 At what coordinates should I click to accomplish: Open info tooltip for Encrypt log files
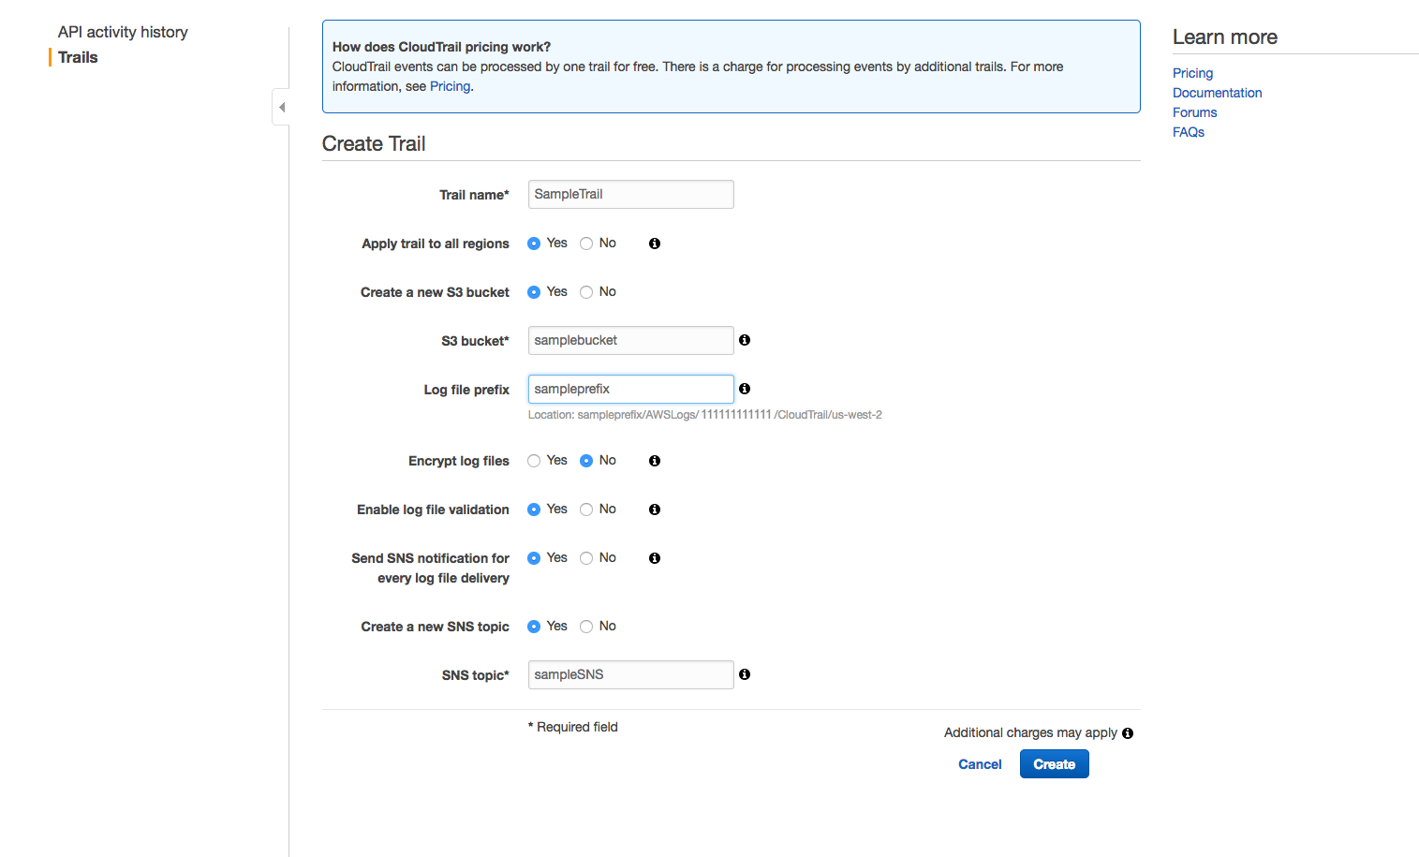(654, 460)
